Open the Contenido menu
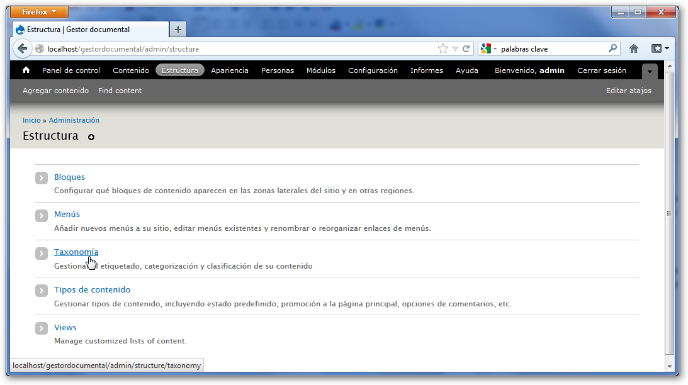This screenshot has width=688, height=385. pyautogui.click(x=130, y=70)
